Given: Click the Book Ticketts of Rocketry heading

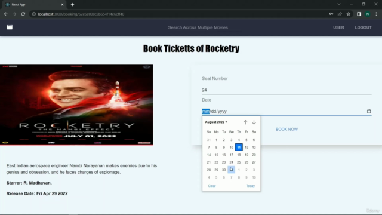Looking at the screenshot, I should 191,48.
